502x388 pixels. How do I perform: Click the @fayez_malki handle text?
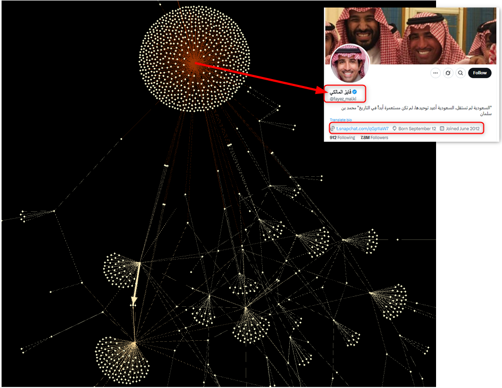[343, 99]
